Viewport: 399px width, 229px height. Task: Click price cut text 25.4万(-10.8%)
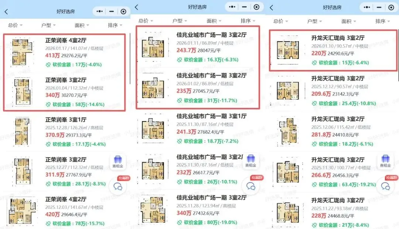tap(359, 103)
